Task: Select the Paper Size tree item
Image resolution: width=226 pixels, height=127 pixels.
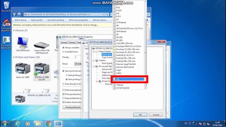Action: point(107,54)
